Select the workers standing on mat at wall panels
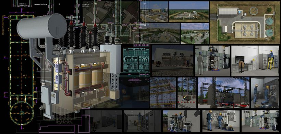This screenshot has height=134, width=281. 221,121
